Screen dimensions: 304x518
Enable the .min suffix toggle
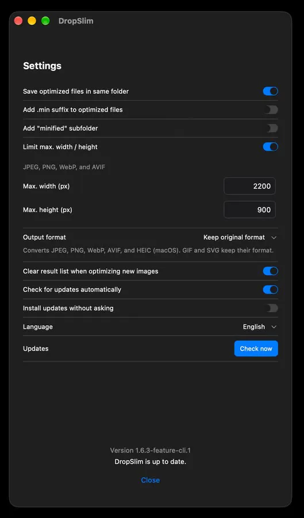tap(270, 110)
